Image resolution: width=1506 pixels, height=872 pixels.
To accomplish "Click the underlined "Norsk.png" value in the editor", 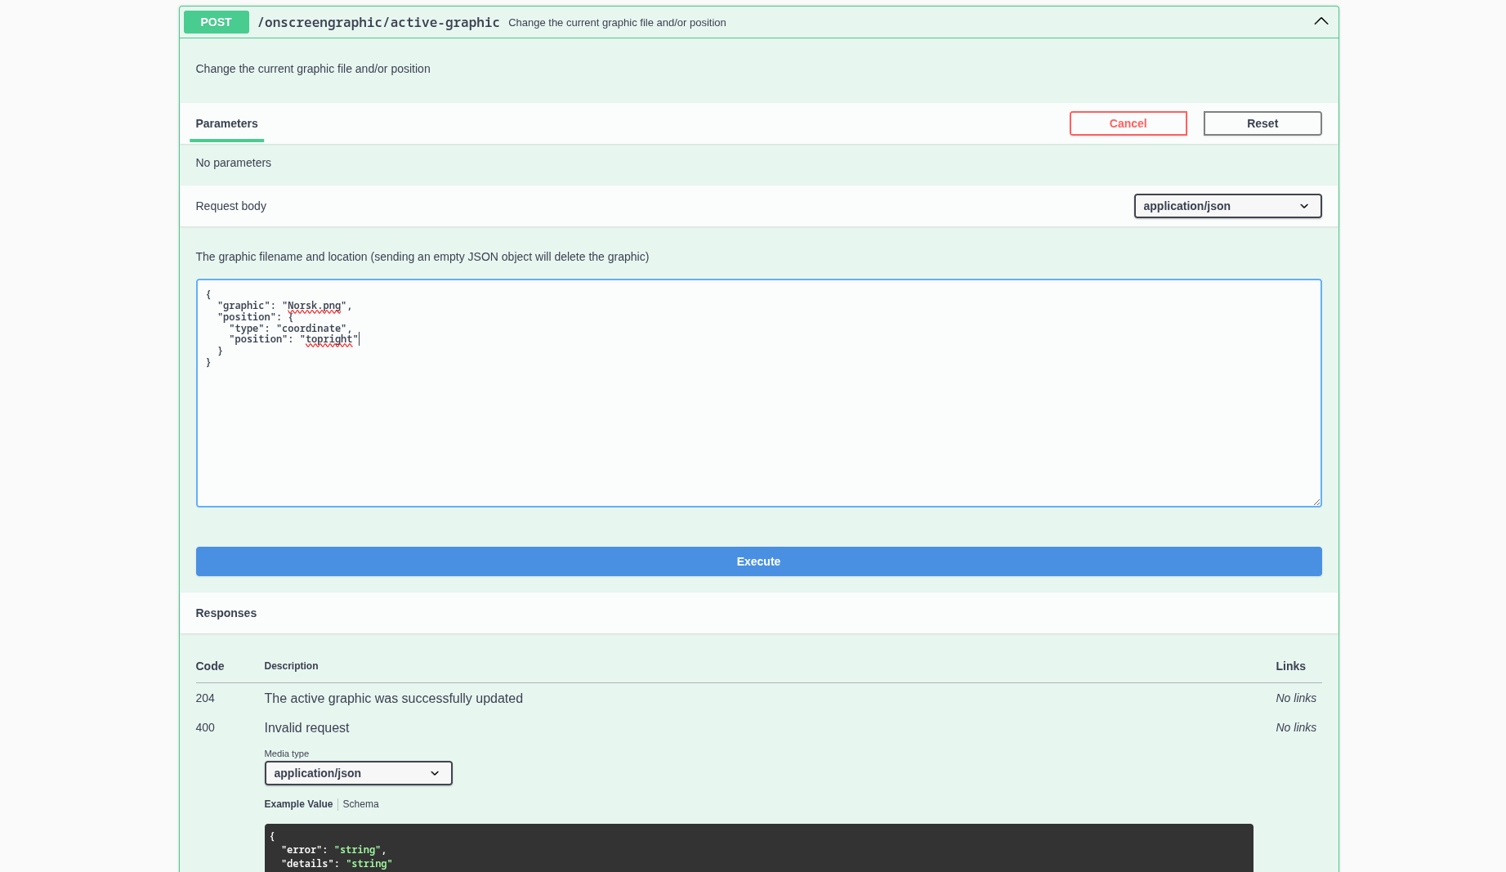I will click(315, 306).
